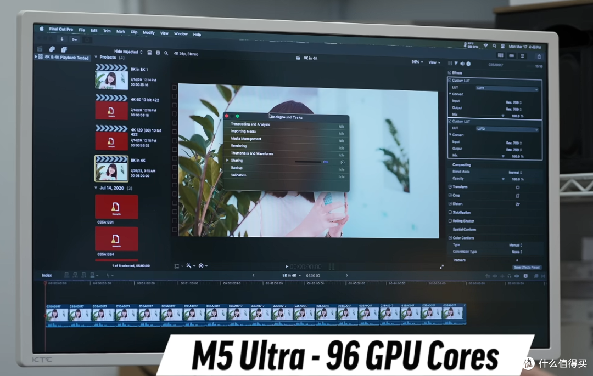593x376 pixels.
Task: Open the Mark menu
Action: click(121, 31)
